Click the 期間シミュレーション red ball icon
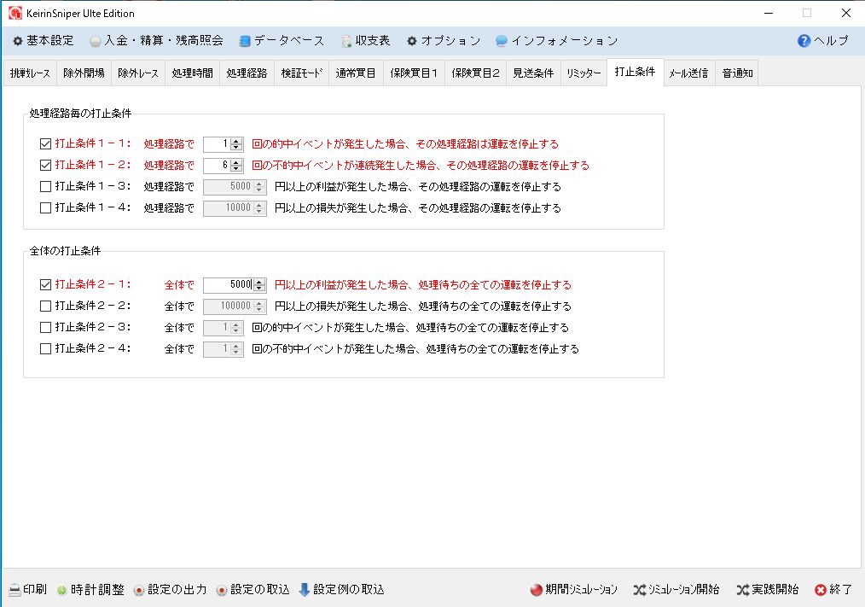Viewport: 865px width, 607px height. click(x=537, y=590)
